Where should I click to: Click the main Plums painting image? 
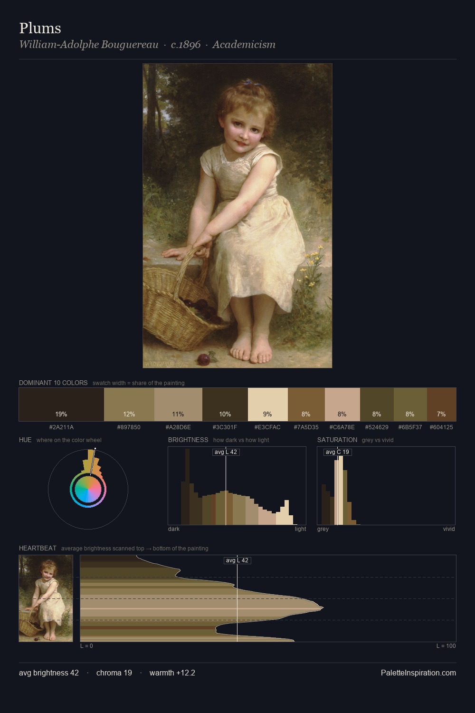pos(237,216)
